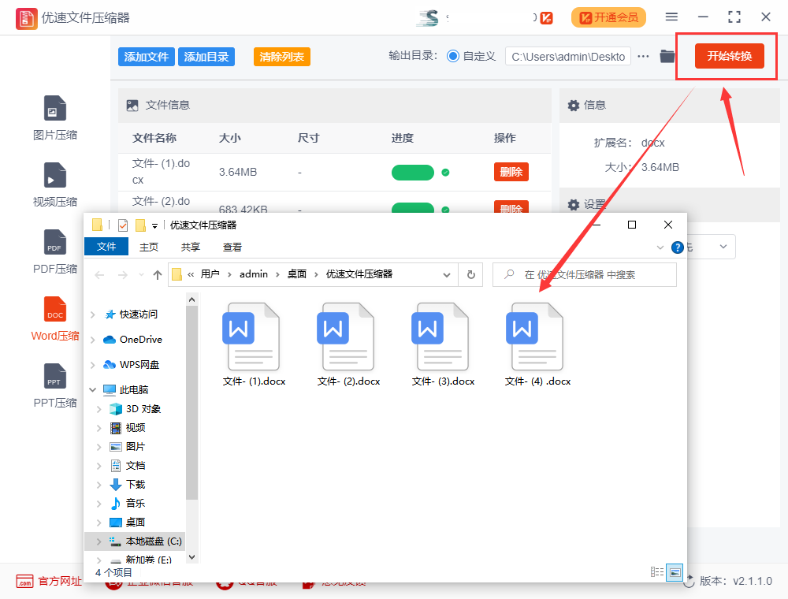Open the PDF压缩 tool
Screen dimensions: 788x599
click(x=55, y=251)
